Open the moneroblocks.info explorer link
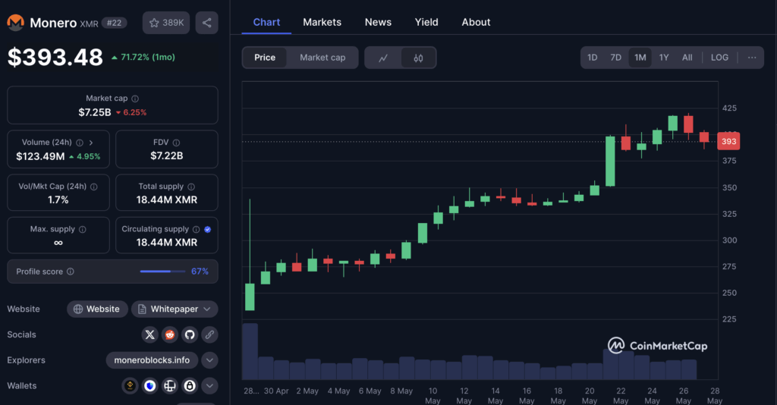 tap(152, 360)
